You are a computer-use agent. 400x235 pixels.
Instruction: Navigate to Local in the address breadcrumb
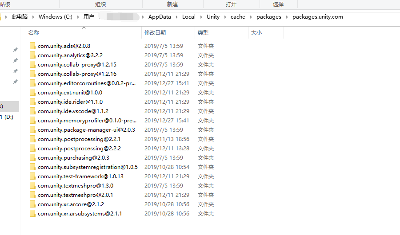pos(189,17)
